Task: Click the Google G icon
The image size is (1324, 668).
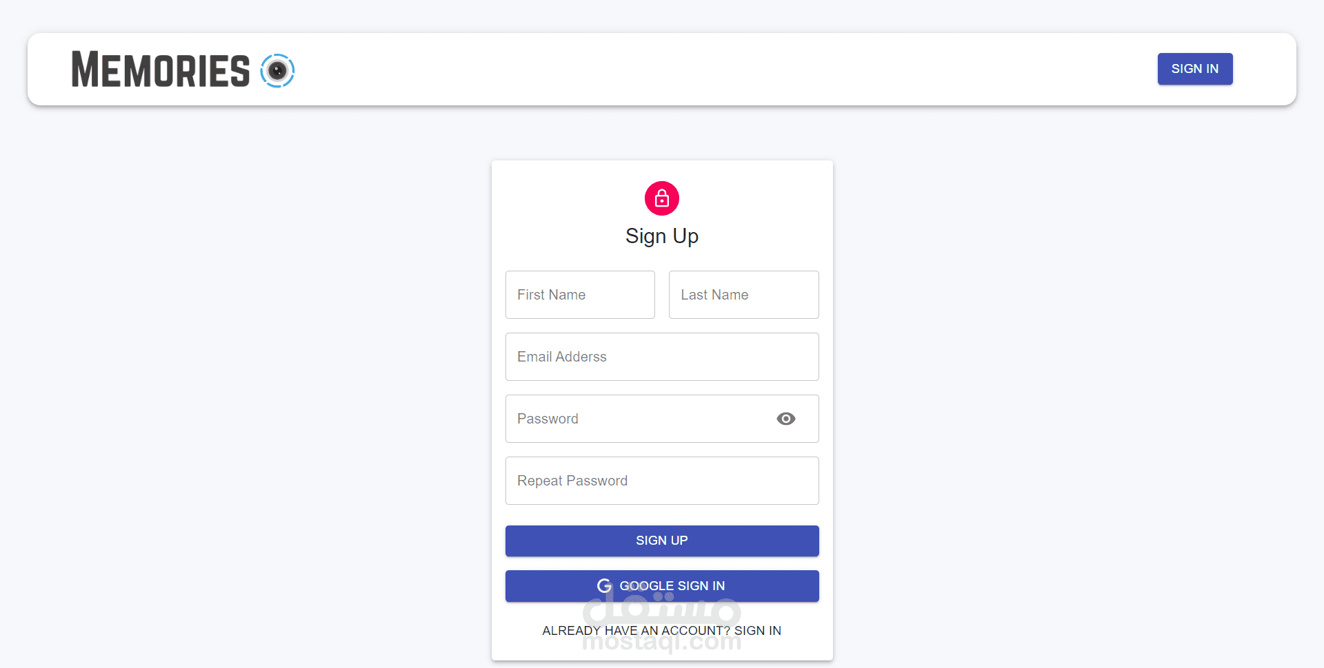Action: tap(604, 586)
